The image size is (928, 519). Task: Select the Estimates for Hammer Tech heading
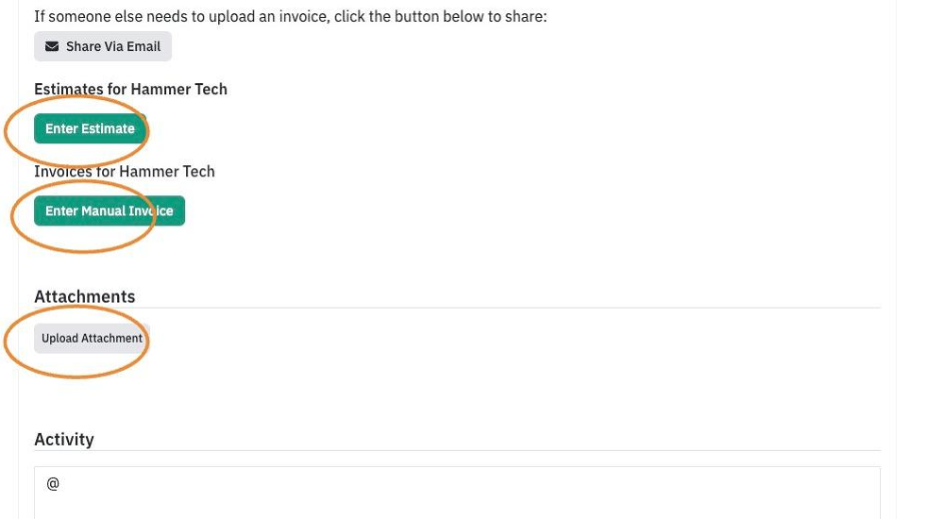(131, 90)
